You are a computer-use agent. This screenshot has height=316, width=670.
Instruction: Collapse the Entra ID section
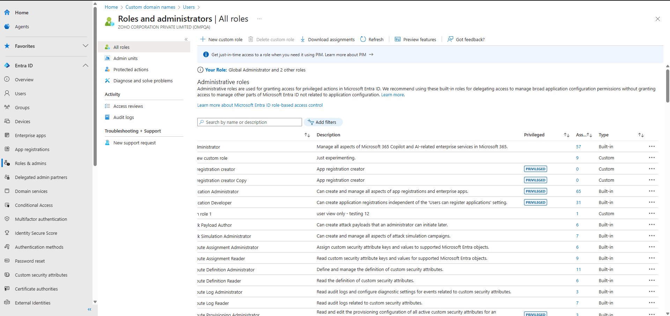(x=86, y=65)
